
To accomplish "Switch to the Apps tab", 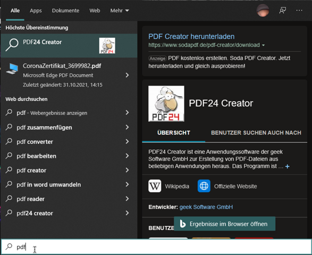I will [x=36, y=11].
